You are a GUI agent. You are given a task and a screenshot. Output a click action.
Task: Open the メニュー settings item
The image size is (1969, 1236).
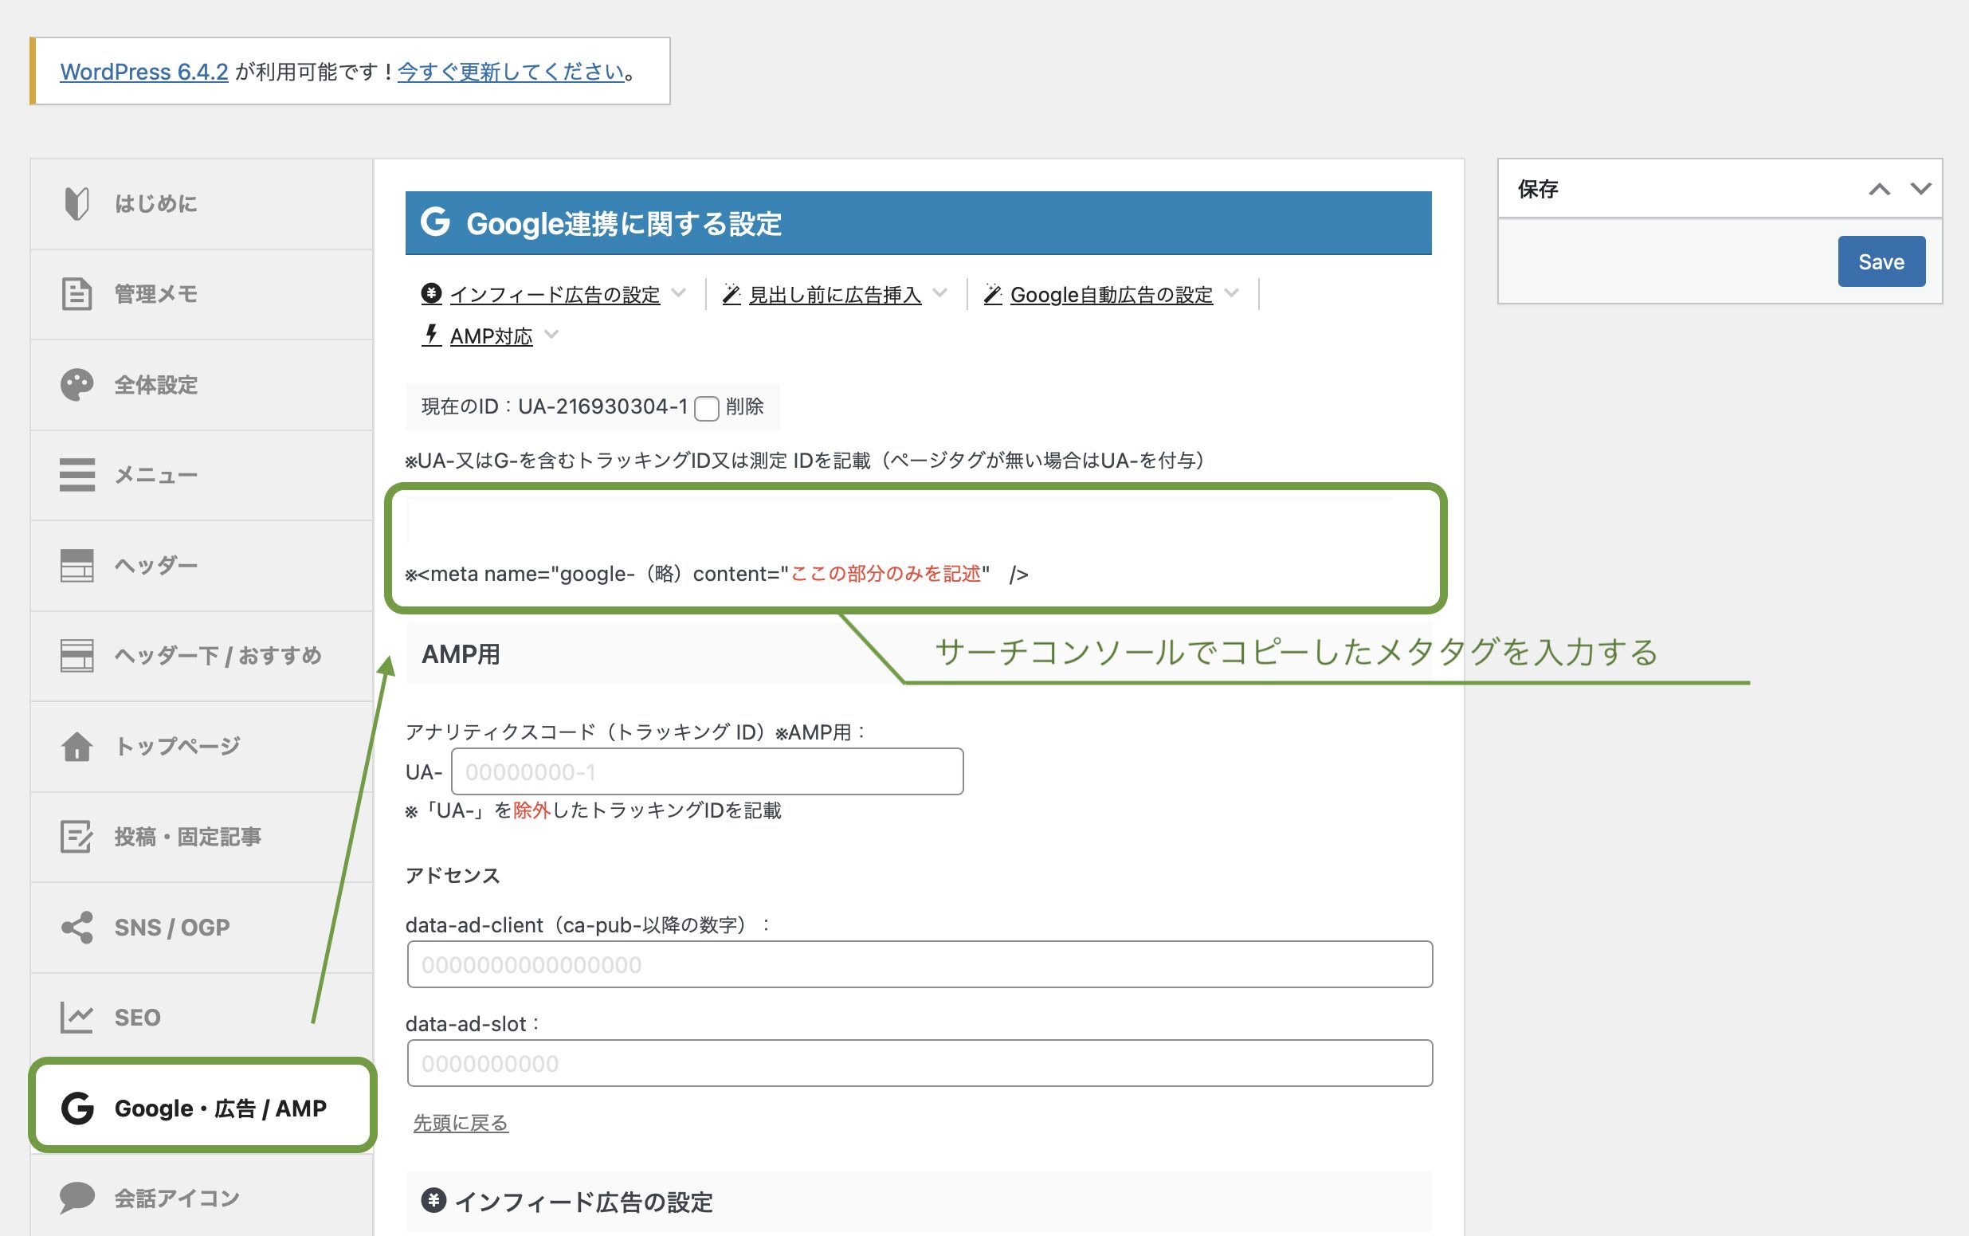(202, 476)
